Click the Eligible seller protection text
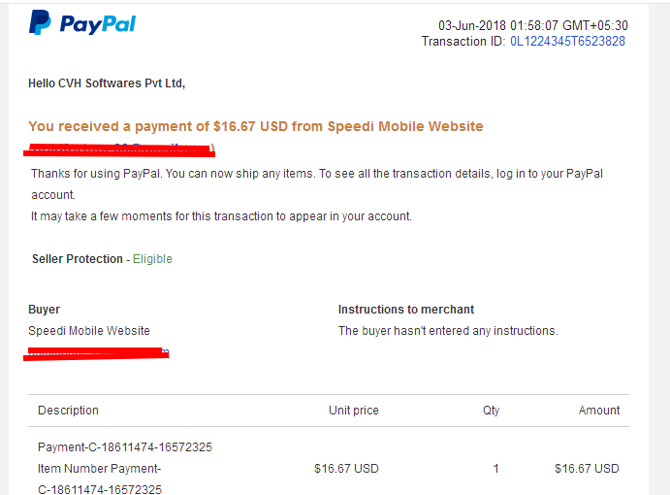Viewport: 670px width, 495px height. 152,259
